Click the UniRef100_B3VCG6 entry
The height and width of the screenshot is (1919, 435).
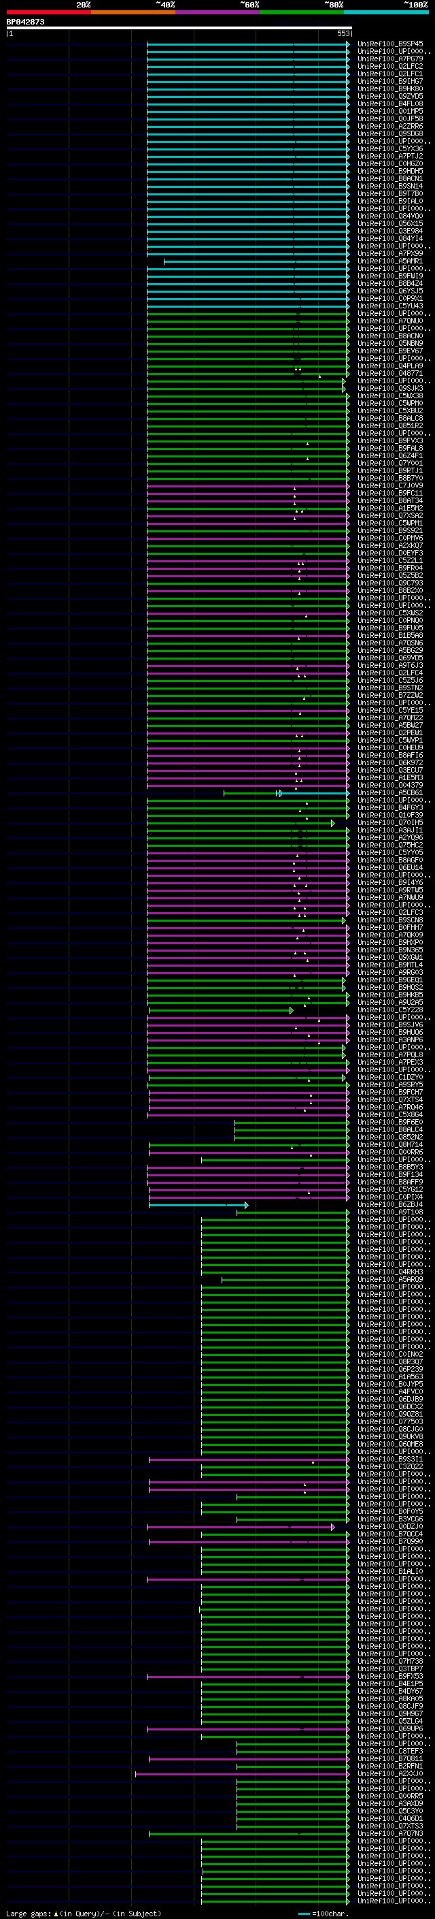tap(389, 1519)
